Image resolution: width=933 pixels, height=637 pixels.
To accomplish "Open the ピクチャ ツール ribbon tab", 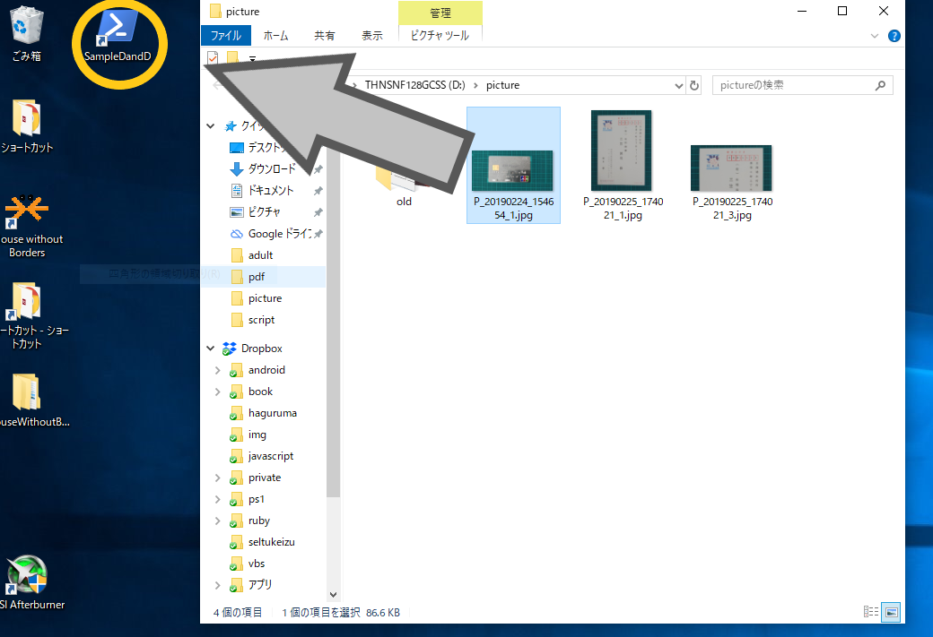I will [x=440, y=36].
